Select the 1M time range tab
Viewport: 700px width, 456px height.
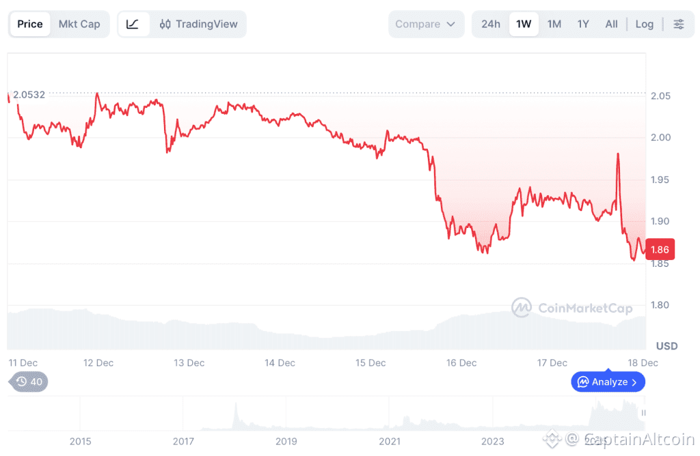pyautogui.click(x=554, y=24)
